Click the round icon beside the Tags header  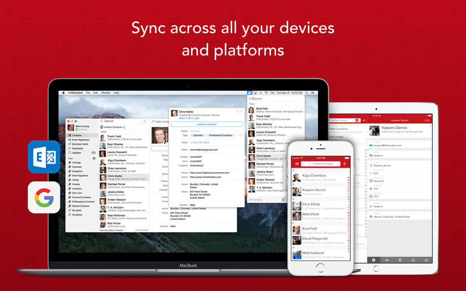[x=94, y=158]
